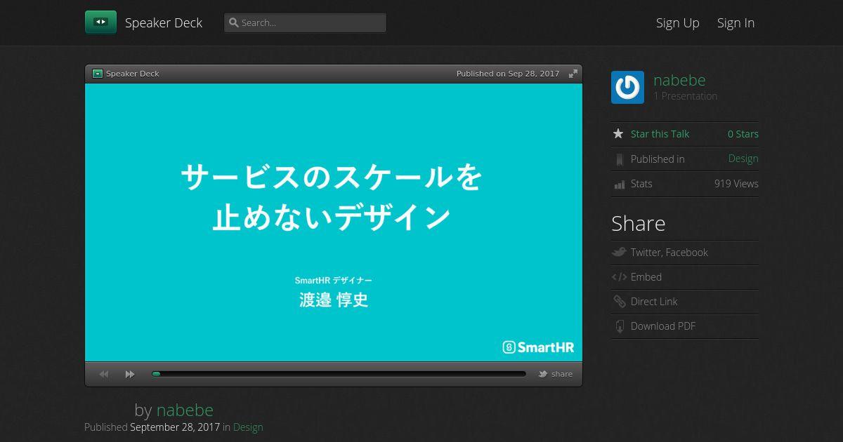Click the Published on Sep 28, 2017 text

tap(508, 74)
